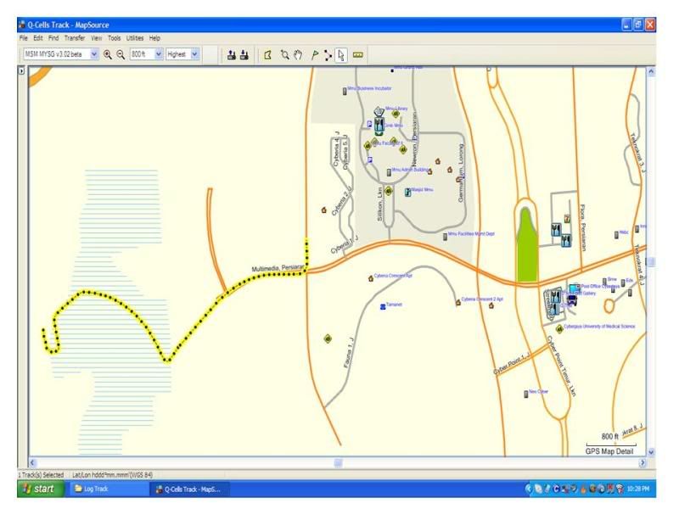
Task: Expand hidden system tray icons arrow
Action: click(x=528, y=489)
